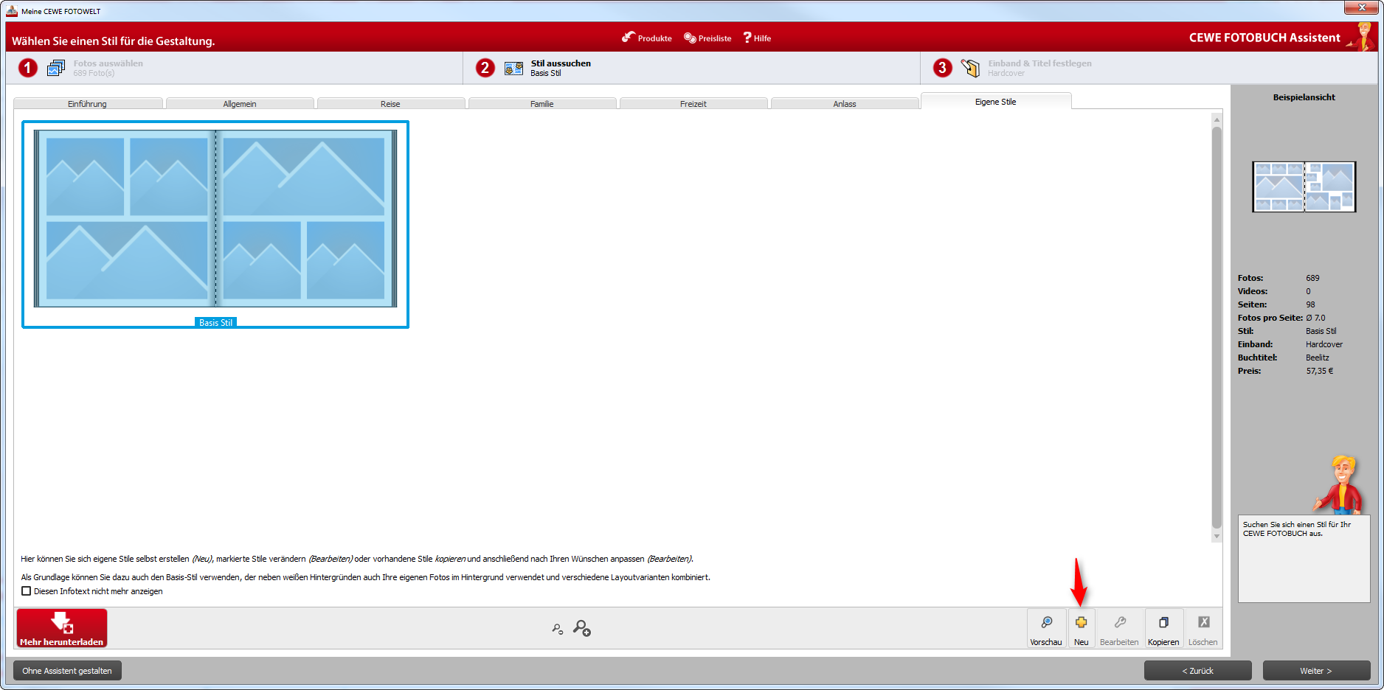Switch to the Einführung tab
This screenshot has width=1384, height=690.
(88, 104)
